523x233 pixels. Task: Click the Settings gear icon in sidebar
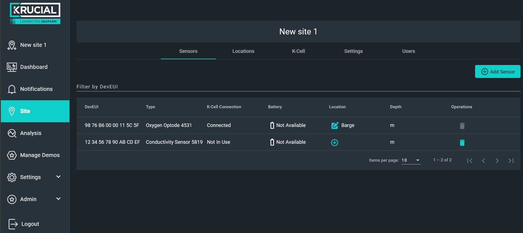click(x=12, y=177)
